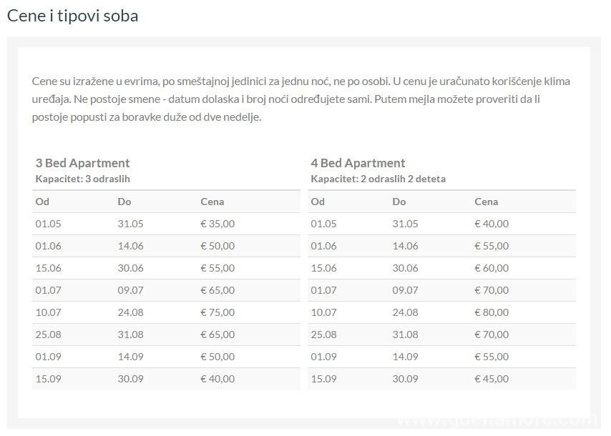Select the 3 Bed Apartment title
Image resolution: width=611 pixels, height=436 pixels.
[x=82, y=163]
